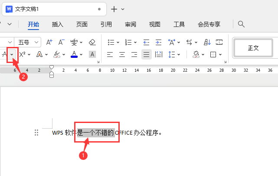The height and width of the screenshot is (176, 278).
Task: Expand the highlight color dropdown arrow
Action: [x=64, y=54]
